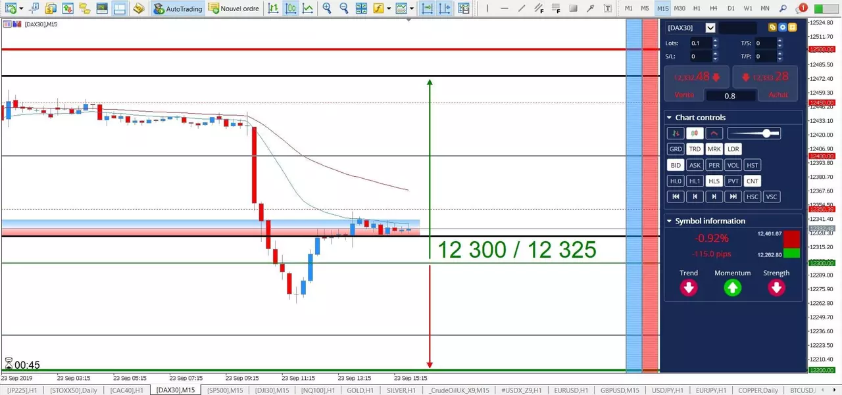The image size is (842, 395).
Task: Select the horizontal line drawing tool
Action: coord(505,9)
